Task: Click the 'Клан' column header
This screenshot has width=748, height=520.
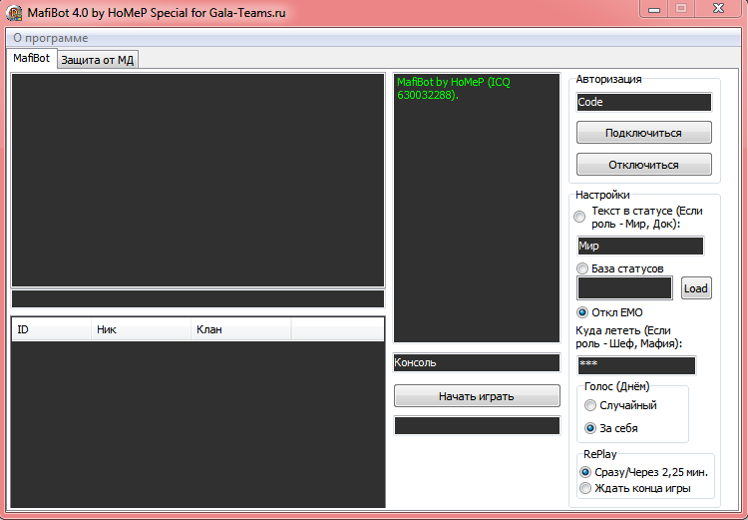Action: click(239, 328)
